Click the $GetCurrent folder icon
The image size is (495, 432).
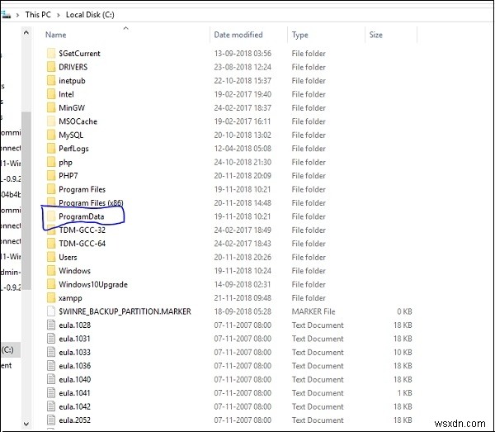point(51,54)
